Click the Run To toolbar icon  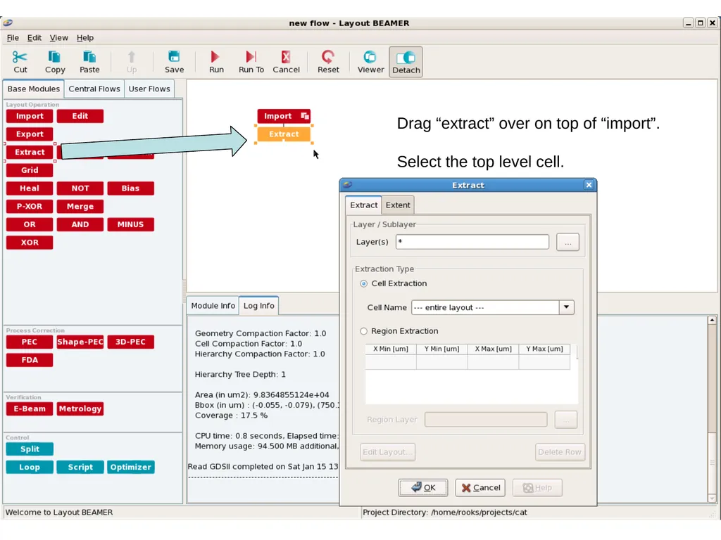tap(251, 57)
